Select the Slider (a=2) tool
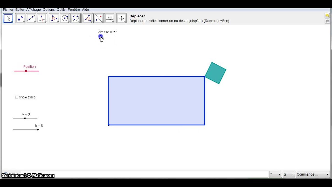This screenshot has height=187, width=332. pos(109,18)
